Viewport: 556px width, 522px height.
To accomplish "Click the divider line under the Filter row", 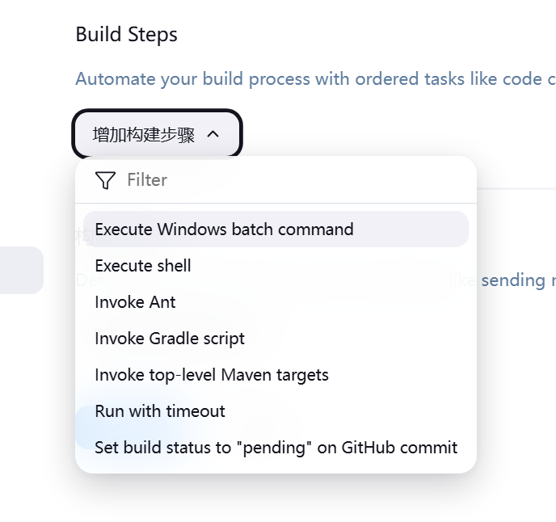I will (276, 203).
